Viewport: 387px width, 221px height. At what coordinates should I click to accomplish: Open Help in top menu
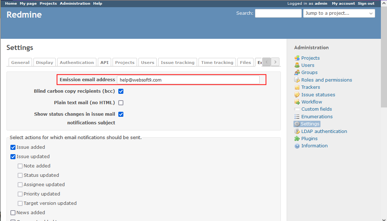click(x=97, y=4)
